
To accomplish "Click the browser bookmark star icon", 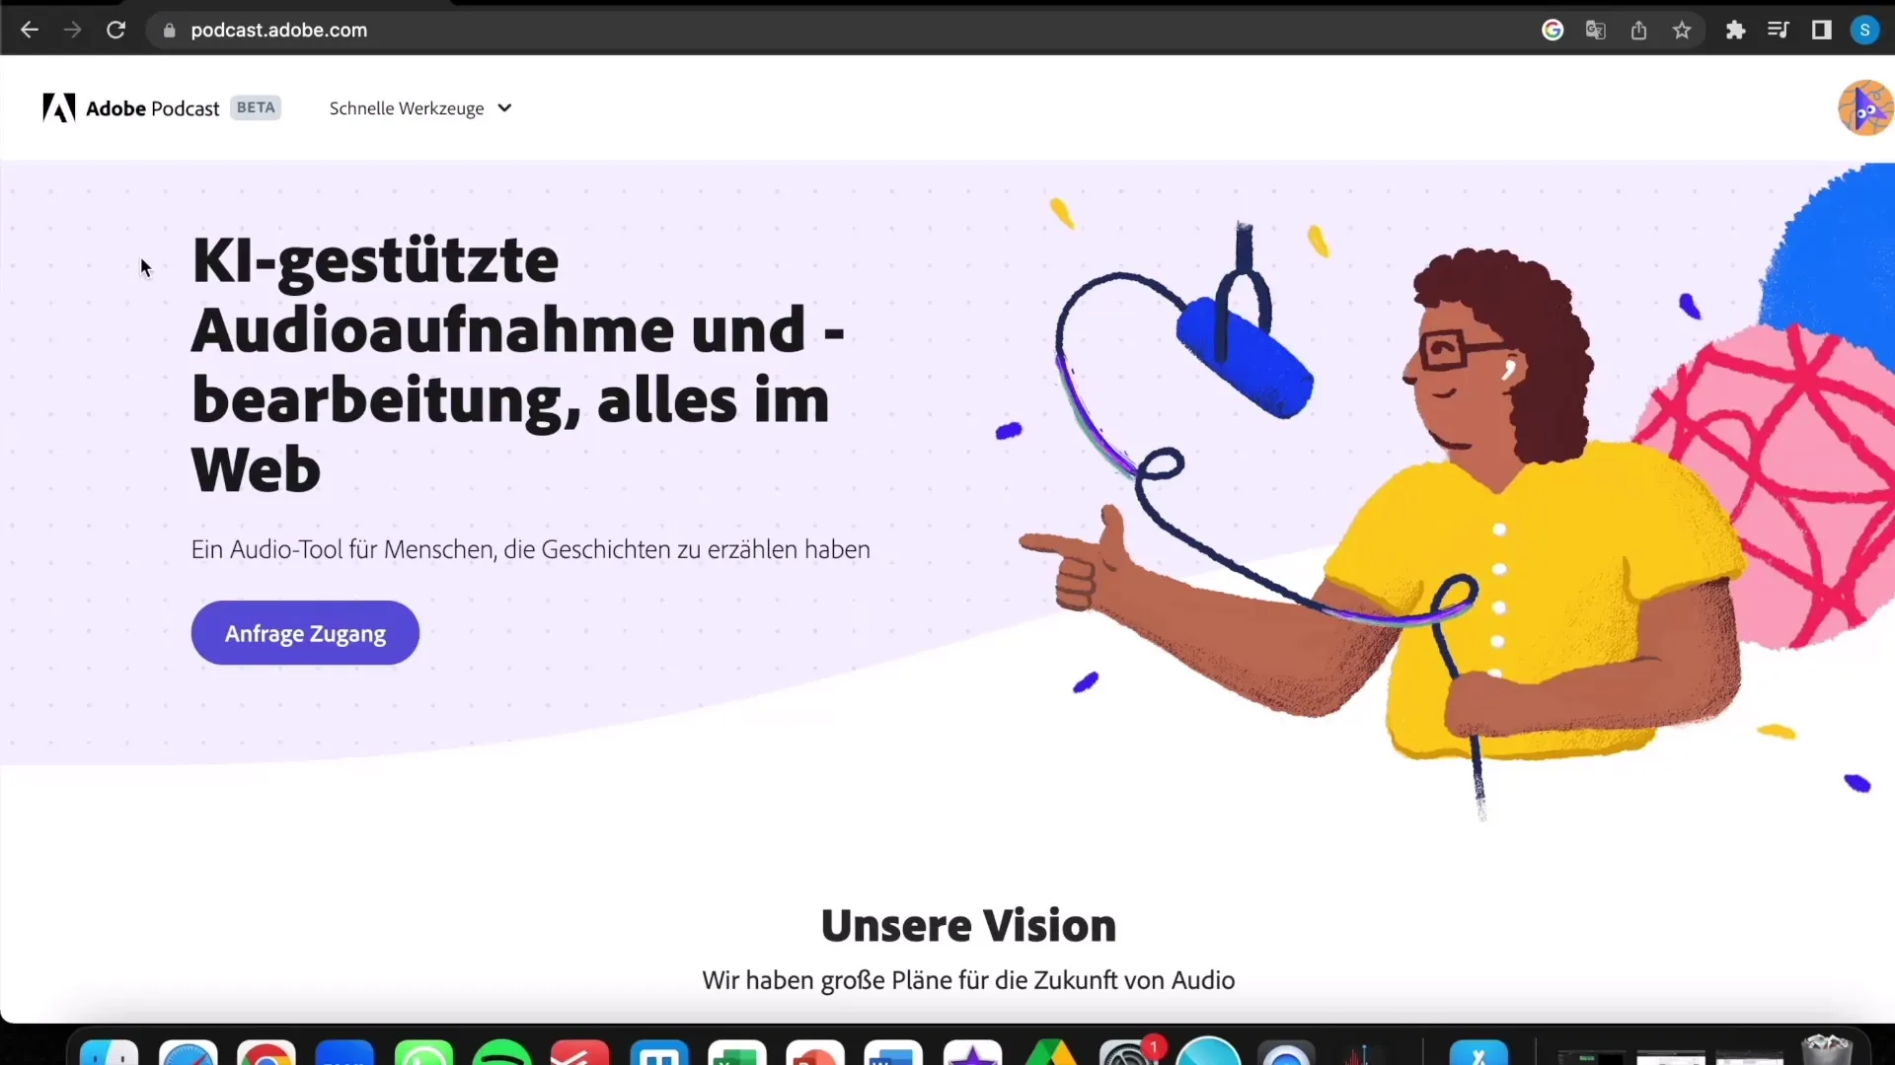I will click(1682, 30).
